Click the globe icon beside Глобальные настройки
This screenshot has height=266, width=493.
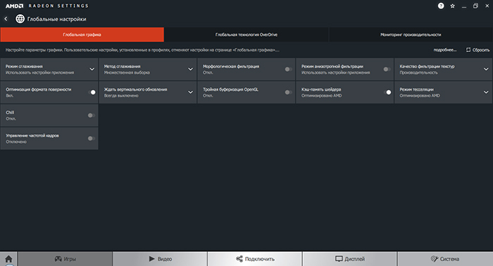20,19
